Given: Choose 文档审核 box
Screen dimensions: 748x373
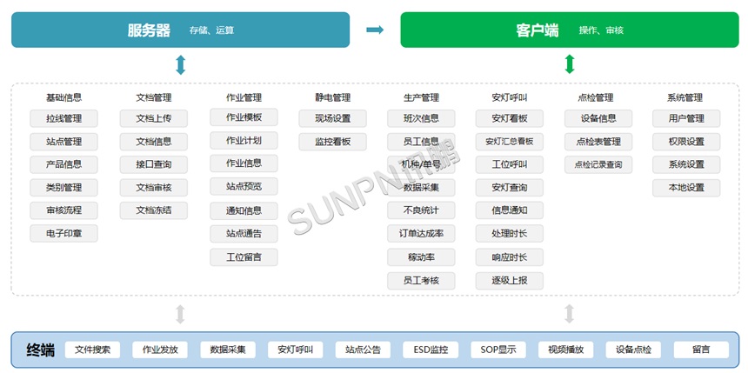Looking at the screenshot, I should point(154,188).
